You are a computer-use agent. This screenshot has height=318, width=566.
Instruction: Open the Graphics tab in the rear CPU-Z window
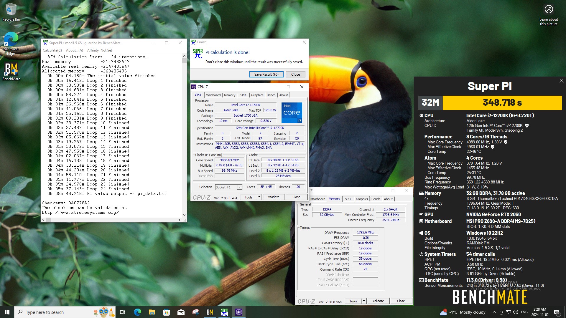point(362,199)
